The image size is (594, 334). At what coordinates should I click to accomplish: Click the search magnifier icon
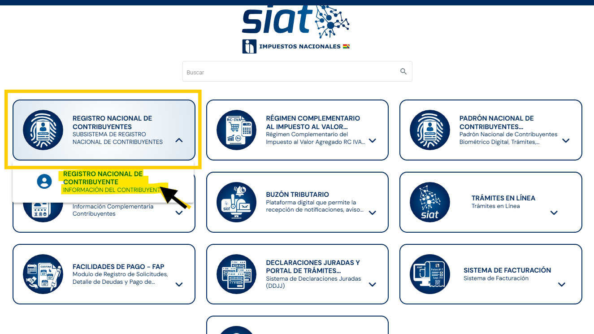point(403,72)
